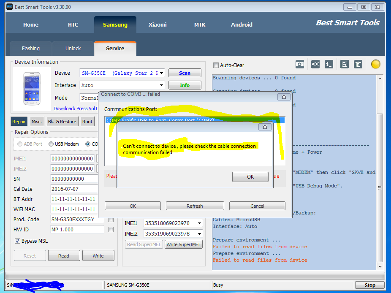Click the yellow status indicator light

point(375,64)
